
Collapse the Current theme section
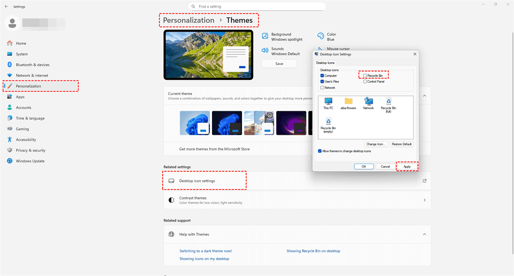[424, 96]
